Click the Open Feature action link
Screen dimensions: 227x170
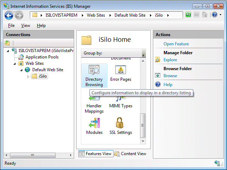(176, 44)
